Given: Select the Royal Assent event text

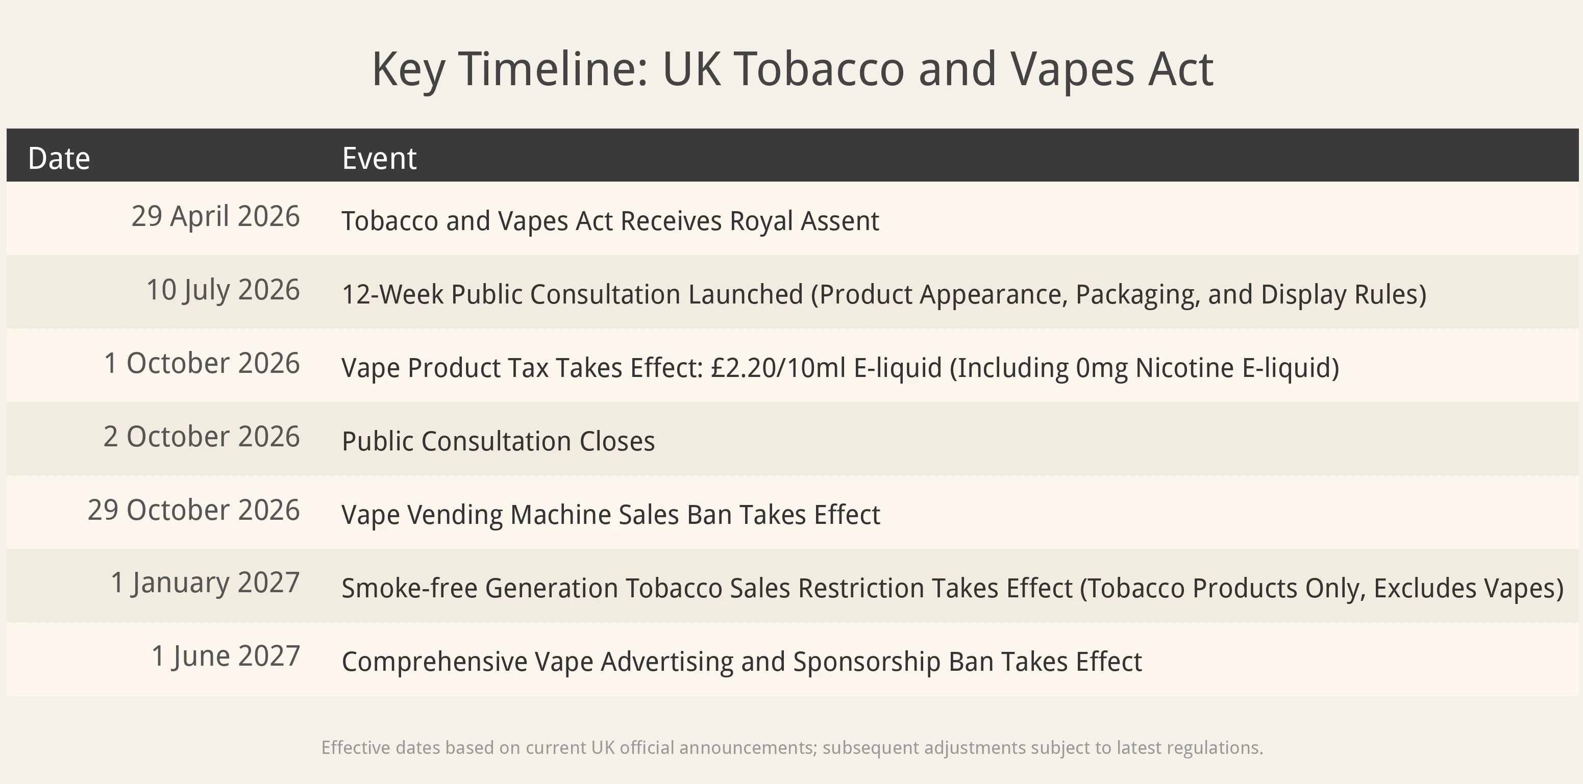Looking at the screenshot, I should [610, 221].
